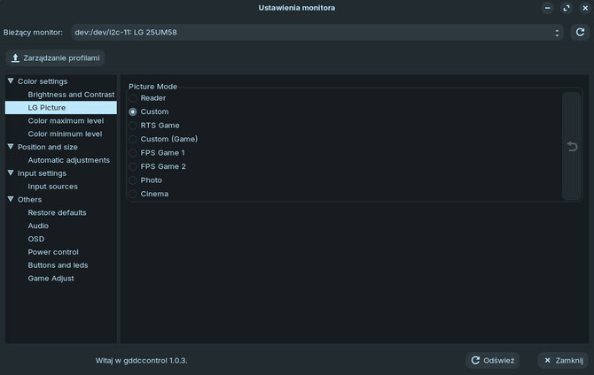
Task: Pick the FPS Game 1 radio option
Action: 133,153
